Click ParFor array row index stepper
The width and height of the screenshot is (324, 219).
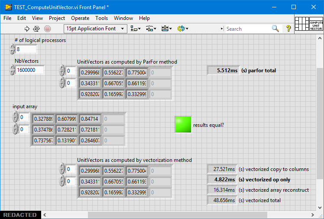pyautogui.click(x=62, y=71)
